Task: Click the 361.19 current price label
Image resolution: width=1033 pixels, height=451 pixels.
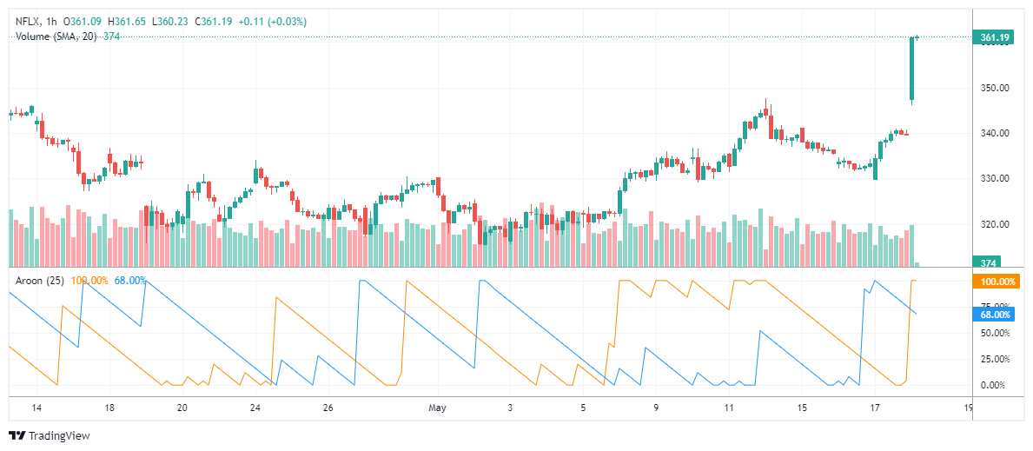Action: click(995, 37)
